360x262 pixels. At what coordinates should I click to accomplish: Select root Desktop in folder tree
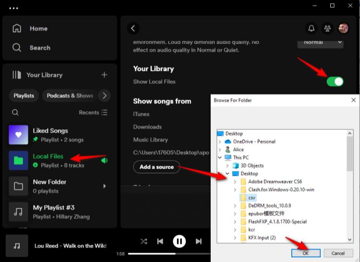pyautogui.click(x=234, y=134)
